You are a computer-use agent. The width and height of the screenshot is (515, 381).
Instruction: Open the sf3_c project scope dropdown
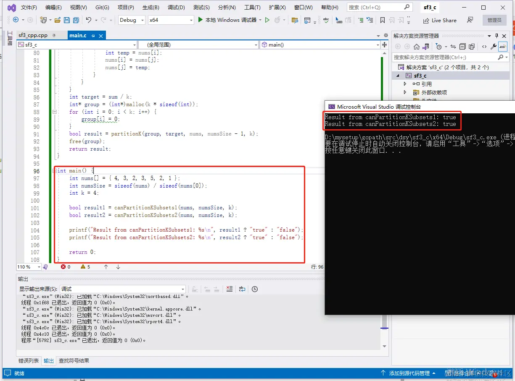[x=77, y=44]
